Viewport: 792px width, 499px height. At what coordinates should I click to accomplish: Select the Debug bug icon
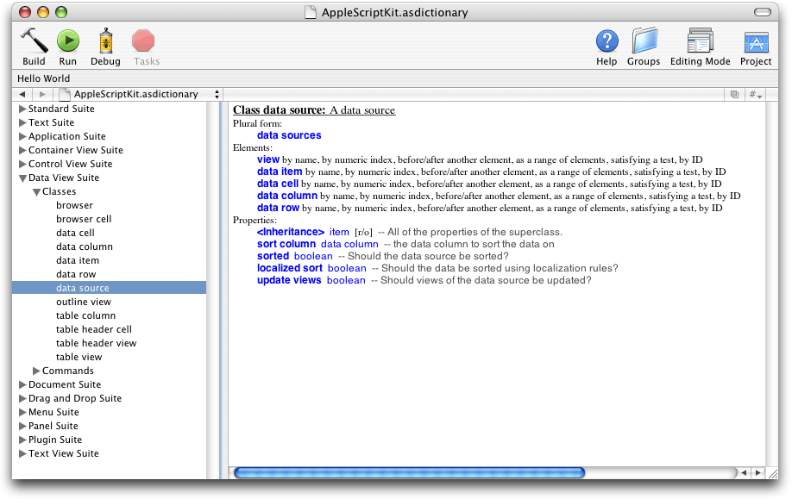click(105, 39)
